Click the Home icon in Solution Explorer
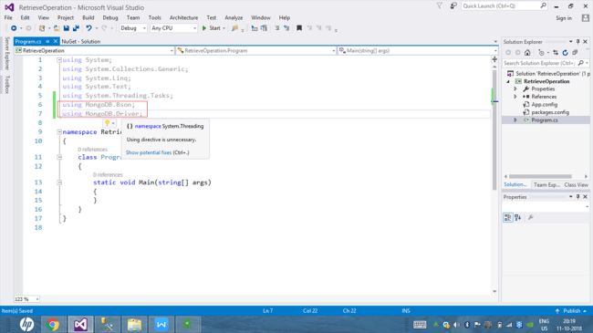The width and height of the screenshot is (593, 333). 527,53
